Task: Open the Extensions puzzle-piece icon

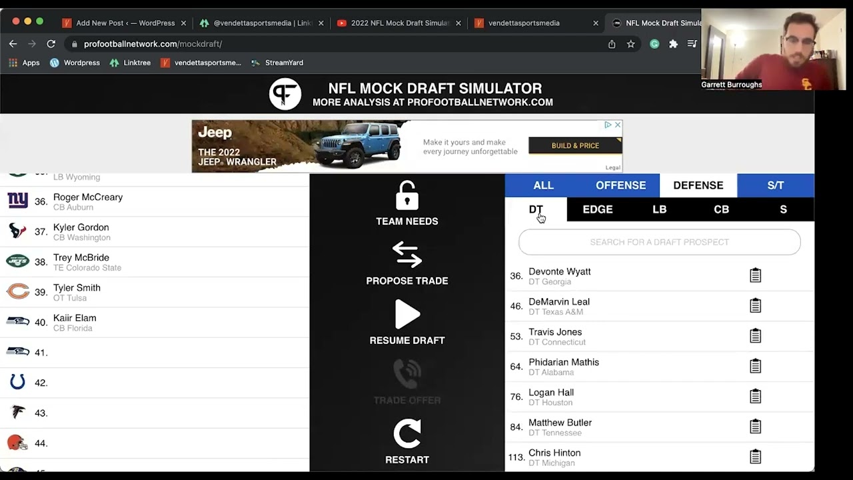Action: point(673,44)
